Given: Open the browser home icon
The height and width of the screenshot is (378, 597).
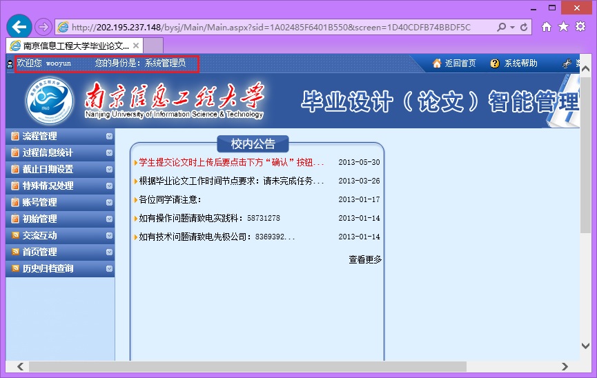Looking at the screenshot, I should click(547, 27).
